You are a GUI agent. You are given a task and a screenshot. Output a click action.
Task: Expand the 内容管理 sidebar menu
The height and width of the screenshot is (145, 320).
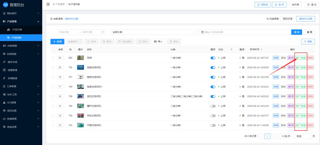(21, 46)
